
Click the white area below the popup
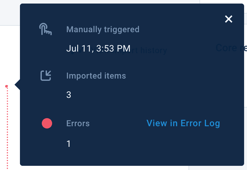96,168
